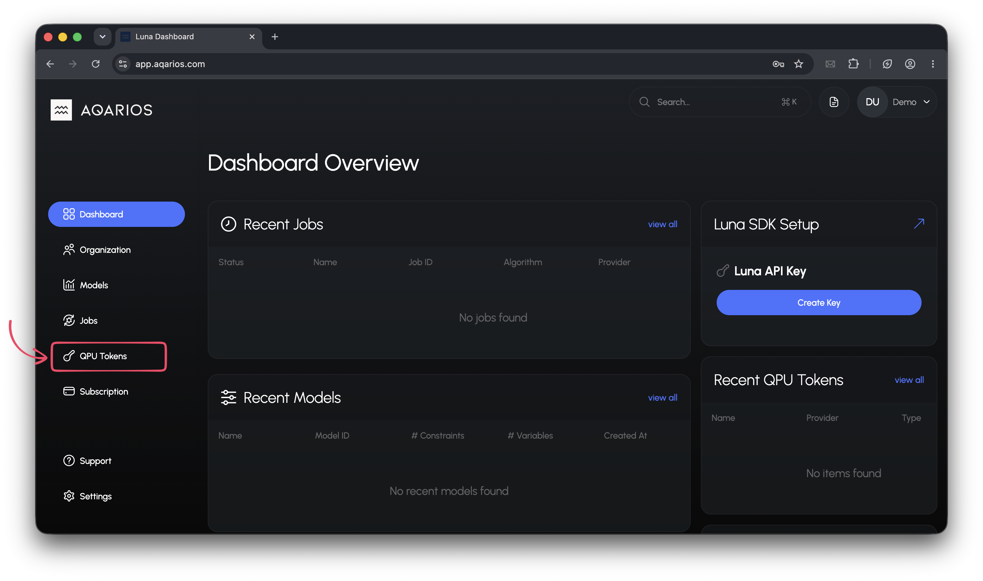This screenshot has width=983, height=581.
Task: Open the documentation file icon button
Action: (x=834, y=102)
